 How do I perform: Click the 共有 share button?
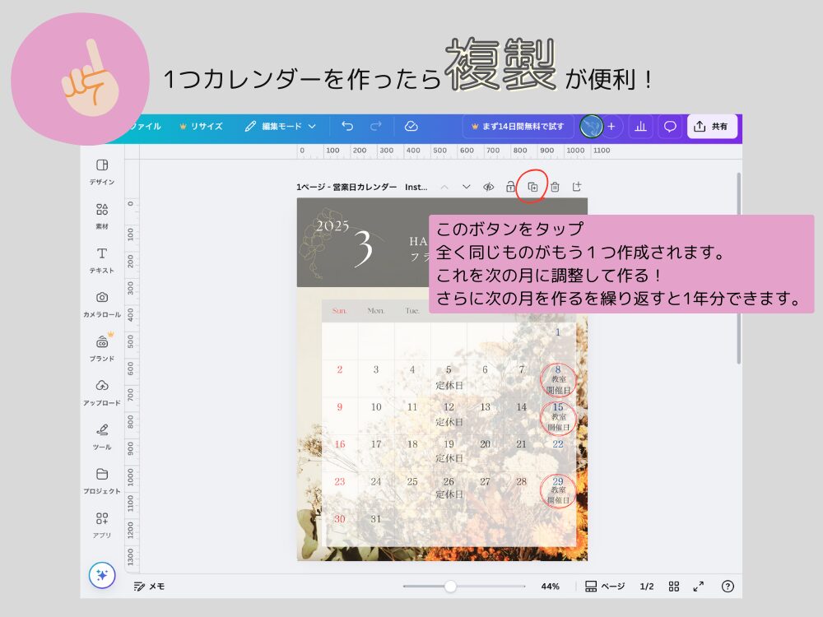pos(711,126)
